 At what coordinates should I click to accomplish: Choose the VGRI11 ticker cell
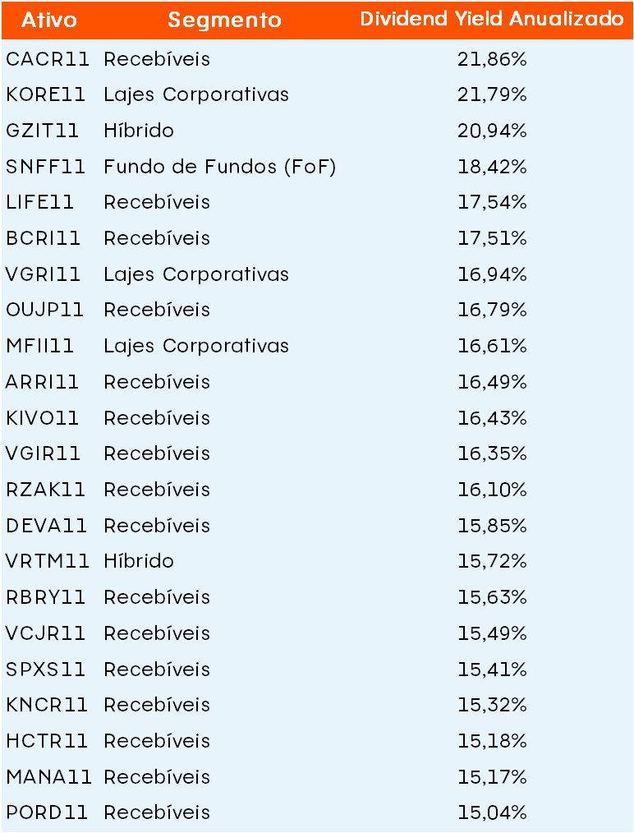pyautogui.click(x=44, y=274)
